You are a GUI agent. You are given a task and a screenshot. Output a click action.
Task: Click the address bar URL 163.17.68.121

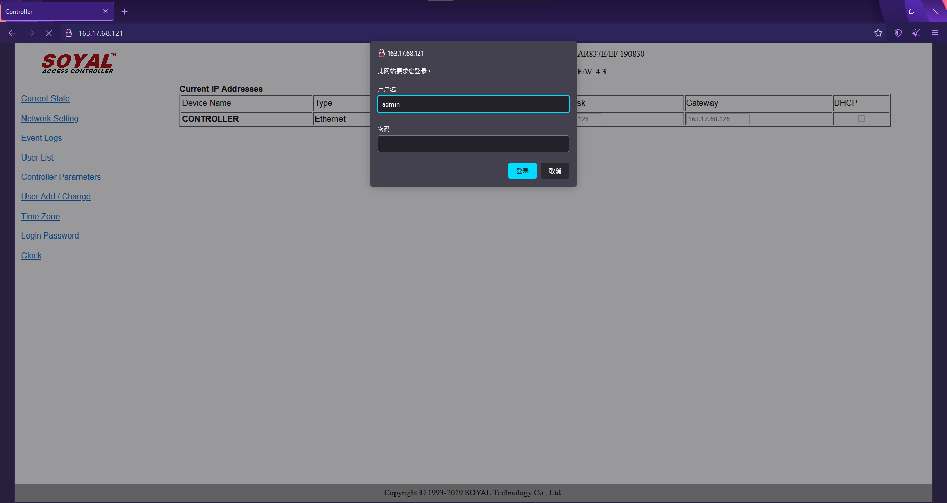pyautogui.click(x=100, y=33)
